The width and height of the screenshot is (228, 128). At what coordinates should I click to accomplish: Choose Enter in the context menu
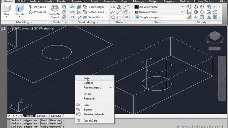coord(95,78)
